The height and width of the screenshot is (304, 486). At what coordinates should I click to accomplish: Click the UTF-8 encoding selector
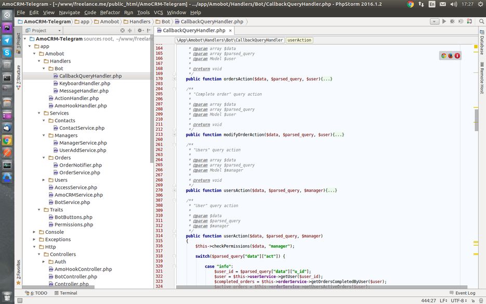coord(459,300)
